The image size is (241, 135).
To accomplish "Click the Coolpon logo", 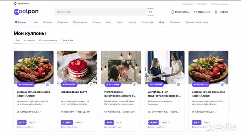I will [x=26, y=12].
